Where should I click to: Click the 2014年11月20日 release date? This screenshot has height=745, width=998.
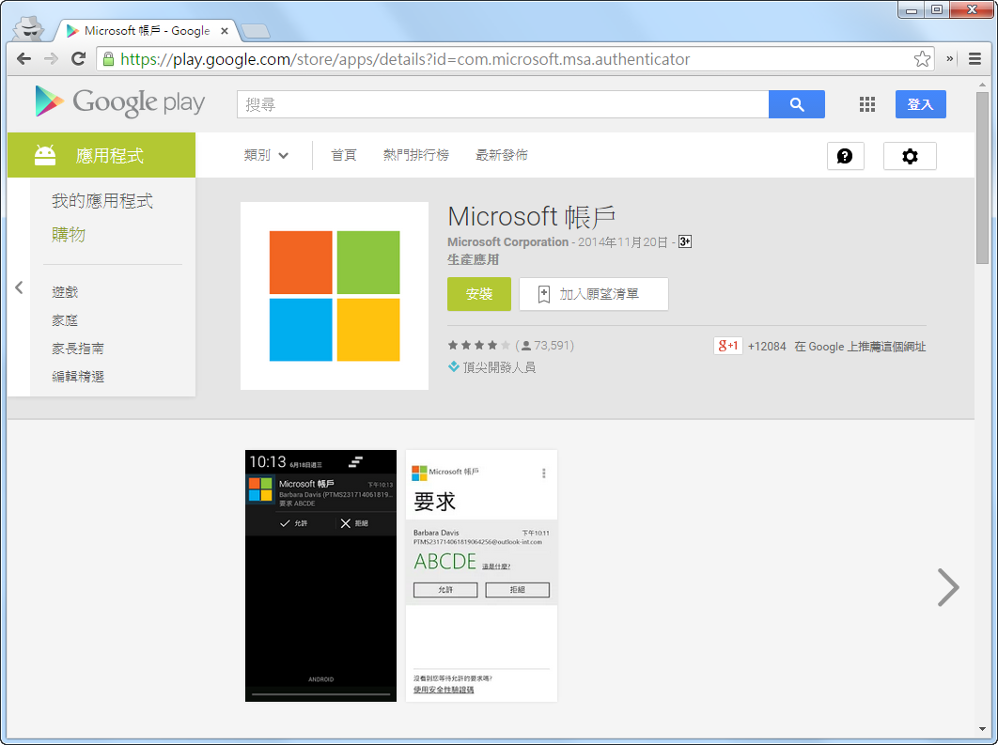click(622, 241)
